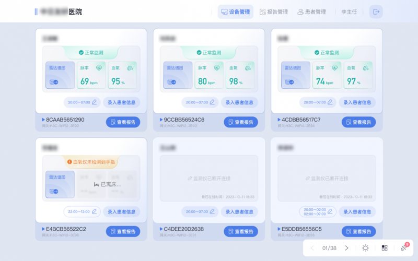
Task: Click blood oxygen tile showing 98 %
Action: (240, 75)
